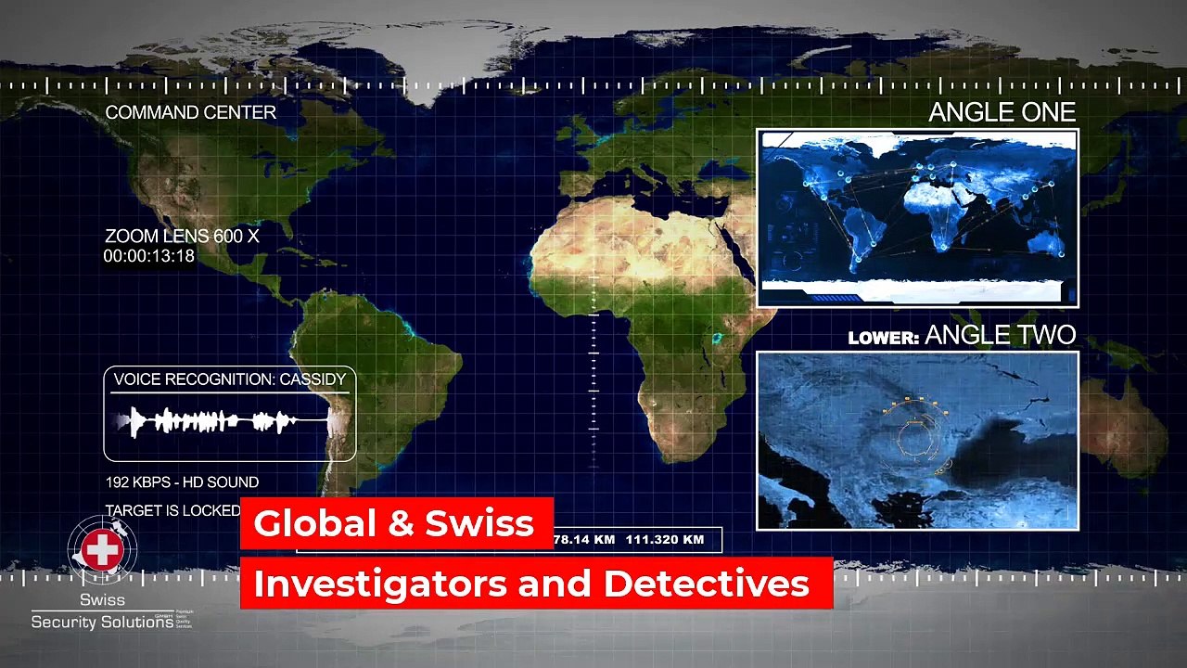
Task: Click the 'COMMAND CENTER' label
Action: [191, 112]
